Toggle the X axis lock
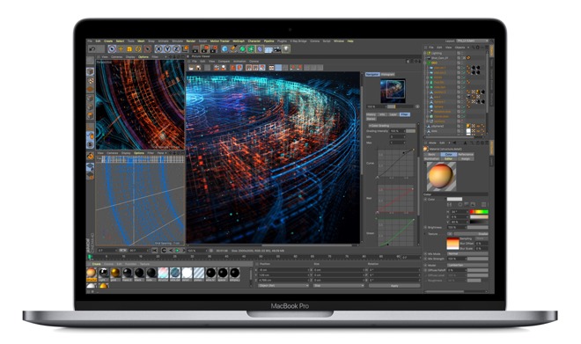Image resolution: width=581 pixels, height=344 pixels. pyautogui.click(x=158, y=49)
